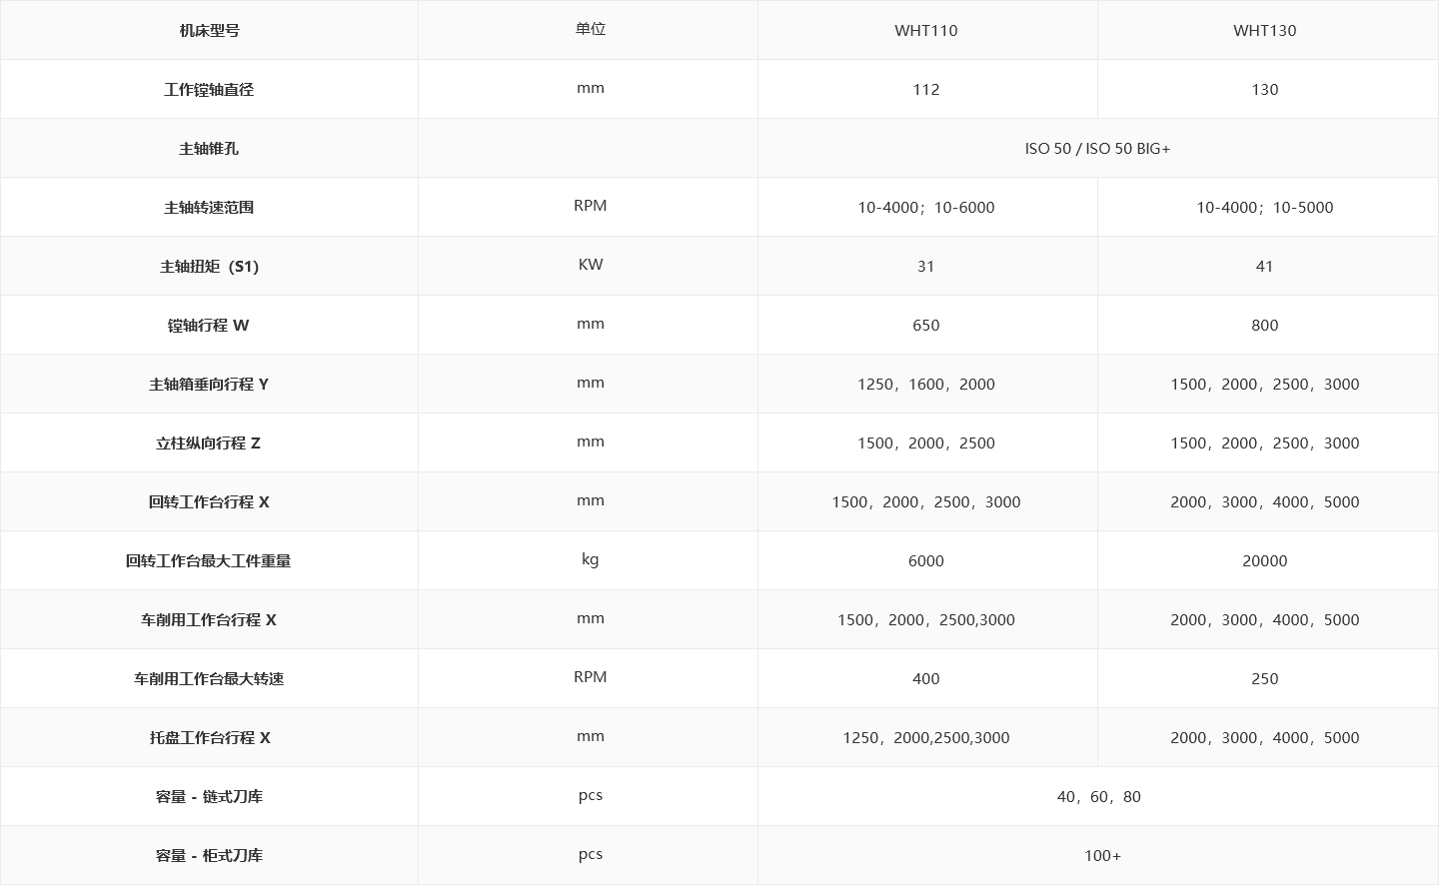1439x885 pixels.
Task: Select the 镗轴行程 W row label
Action: (209, 325)
